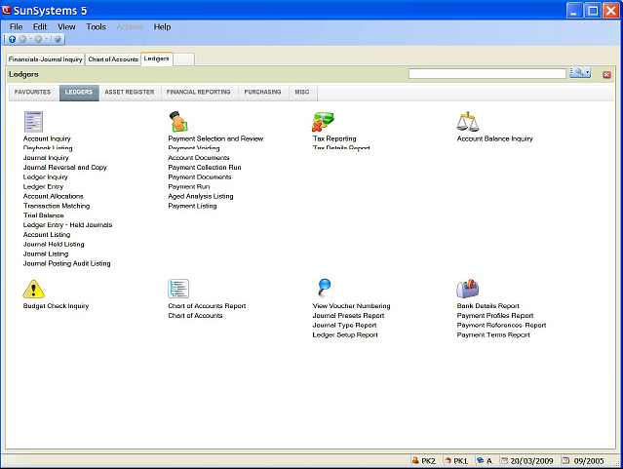Switch to Financials-Journal Inquiry tab
Screen dimensions: 623x469
45,59
